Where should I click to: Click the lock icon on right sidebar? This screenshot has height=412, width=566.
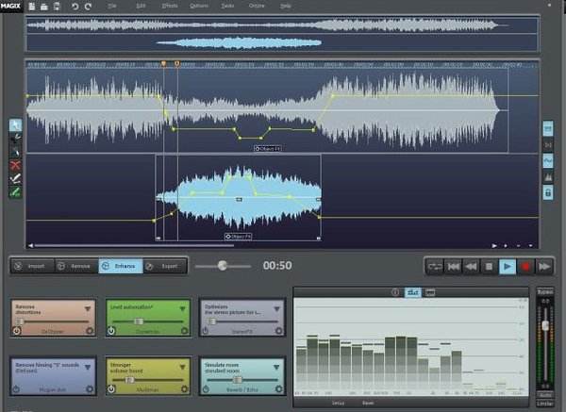point(547,192)
